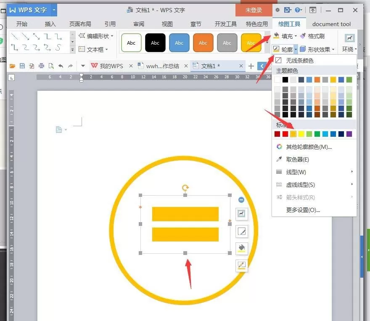Click the undo arrow icon
Screen dimensions: 370x321
(61, 66)
